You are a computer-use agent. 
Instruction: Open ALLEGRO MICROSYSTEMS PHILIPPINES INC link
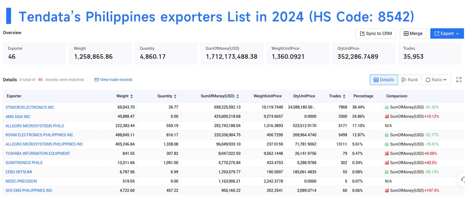pyautogui.click(x=44, y=144)
